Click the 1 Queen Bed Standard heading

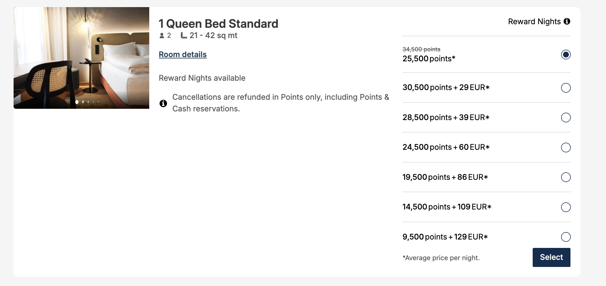(x=218, y=23)
